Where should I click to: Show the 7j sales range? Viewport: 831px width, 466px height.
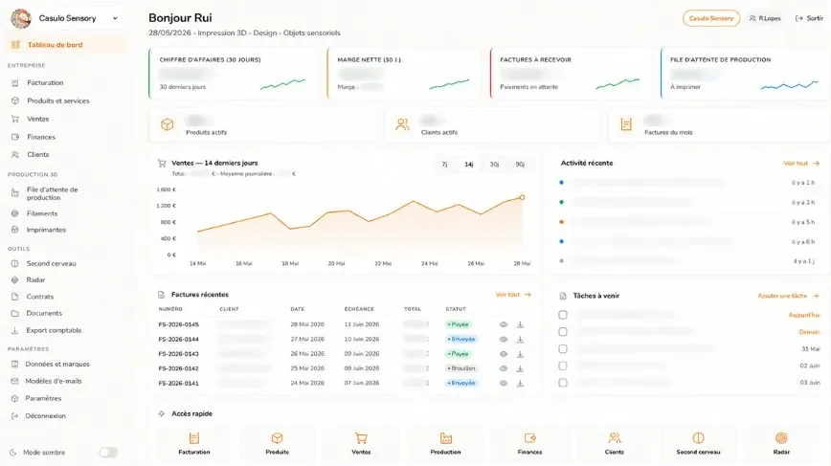click(444, 165)
